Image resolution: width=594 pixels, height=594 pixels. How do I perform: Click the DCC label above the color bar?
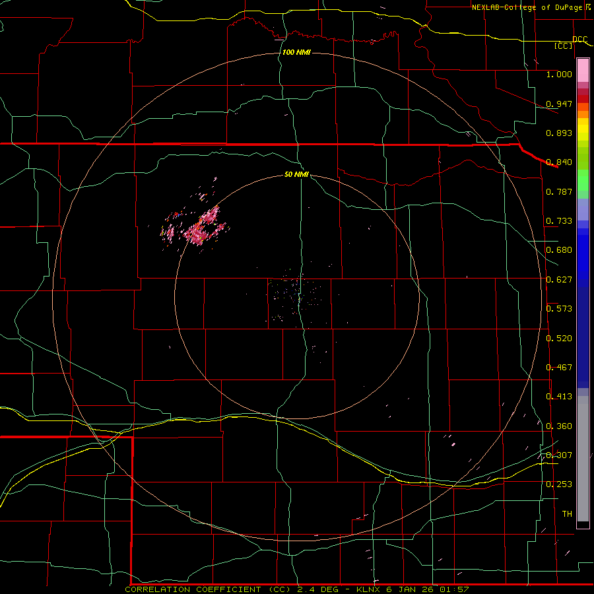579,40
